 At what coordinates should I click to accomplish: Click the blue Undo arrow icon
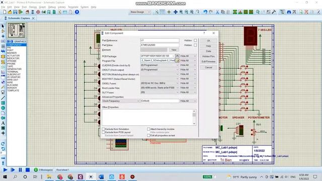pyautogui.click(x=205, y=12)
